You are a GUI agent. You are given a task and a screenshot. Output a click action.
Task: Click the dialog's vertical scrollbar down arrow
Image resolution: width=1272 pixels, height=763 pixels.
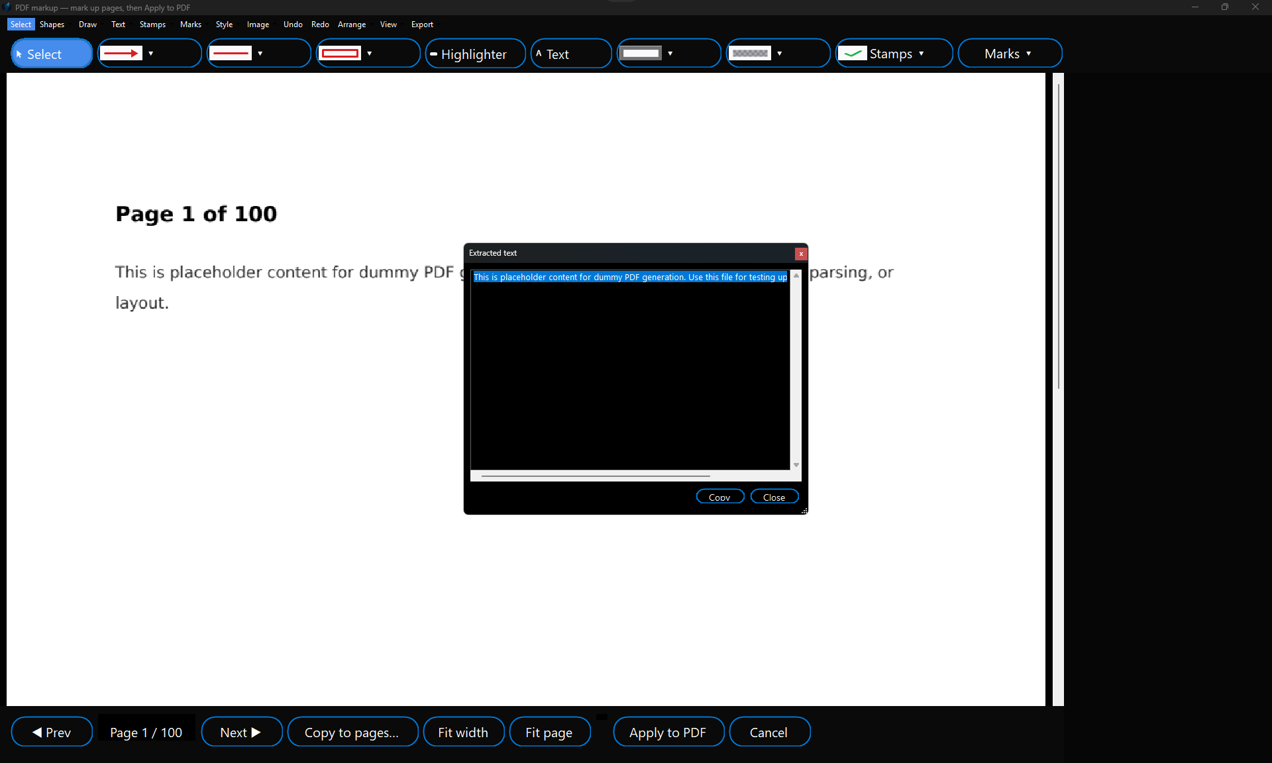click(796, 465)
